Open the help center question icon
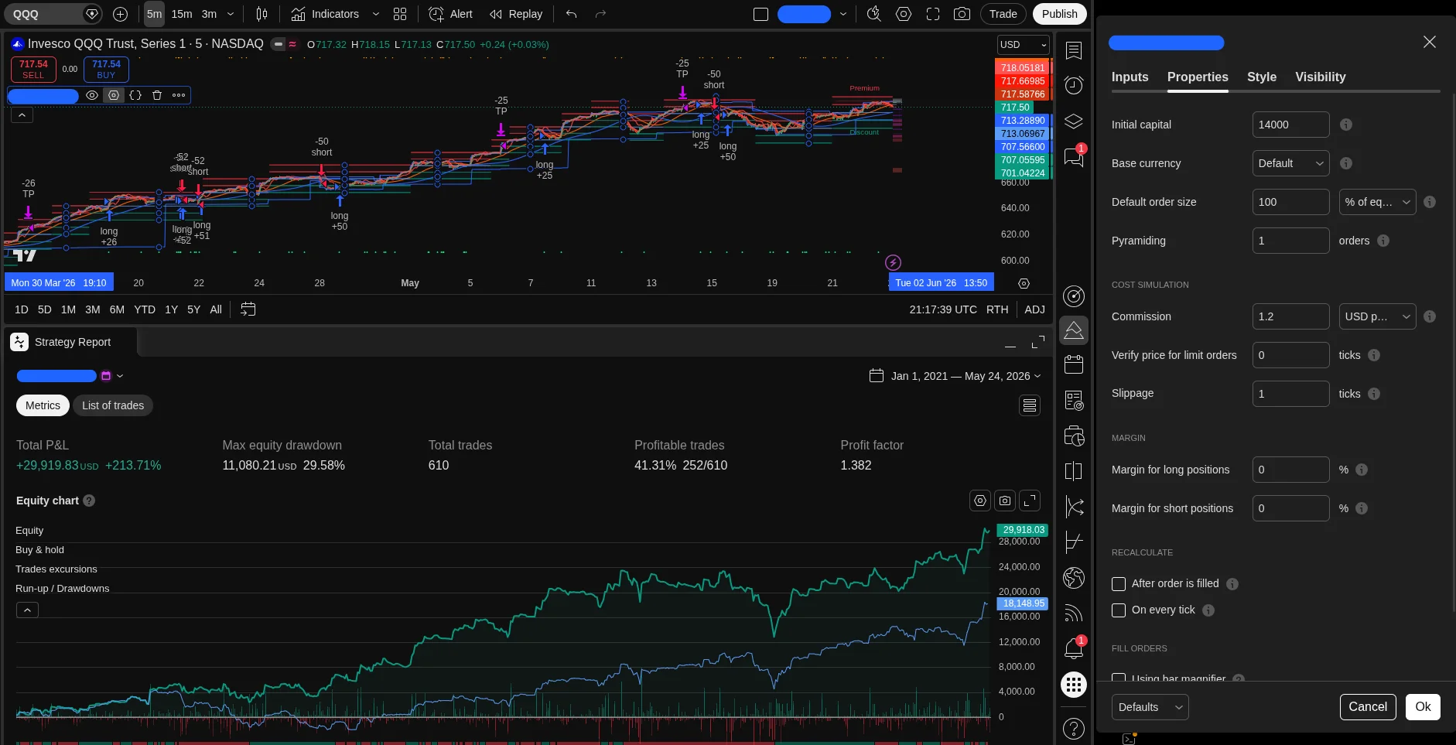1456x745 pixels. [x=1074, y=728]
